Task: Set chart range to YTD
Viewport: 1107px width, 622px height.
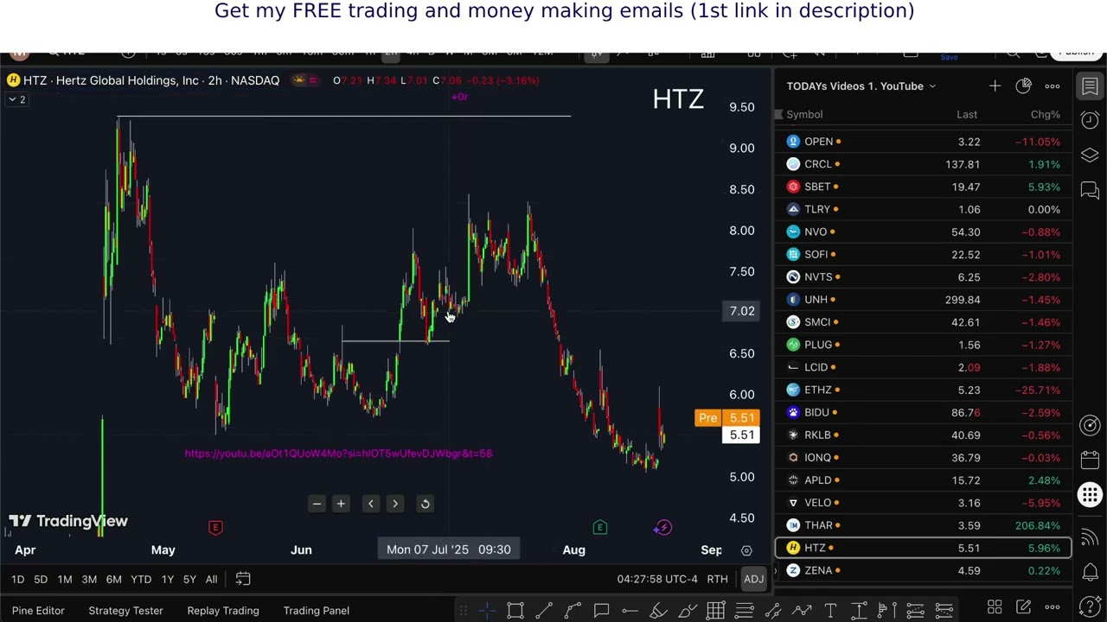Action: coord(141,579)
